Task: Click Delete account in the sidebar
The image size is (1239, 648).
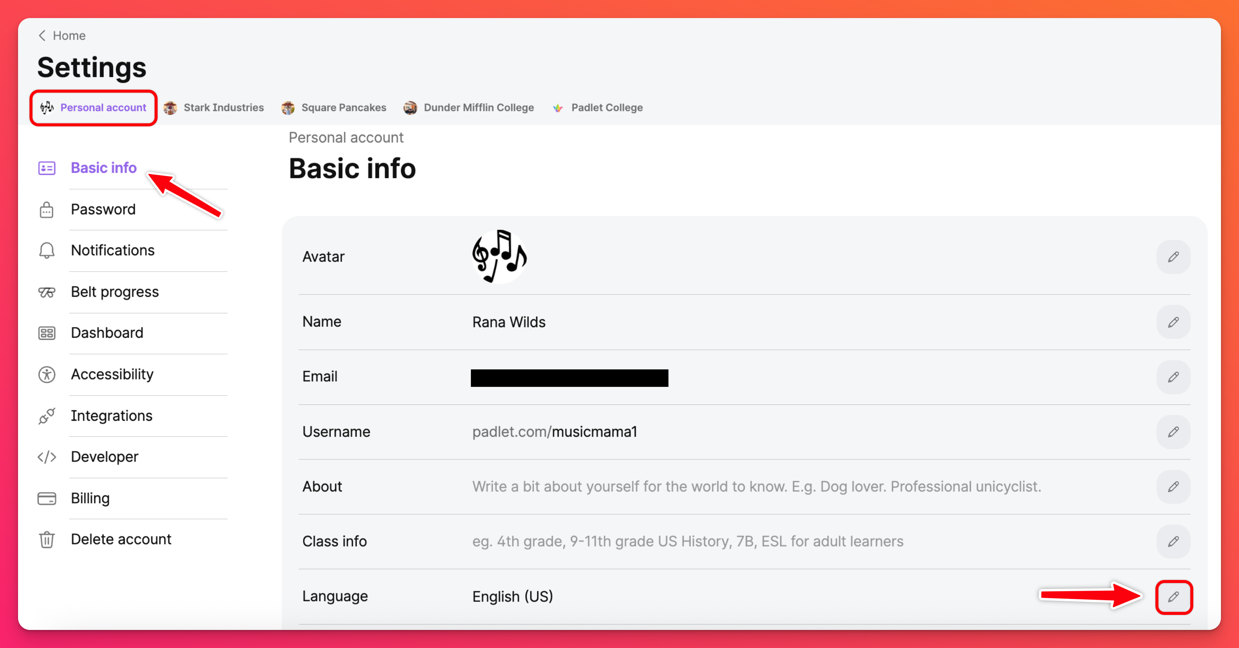Action: (x=121, y=539)
